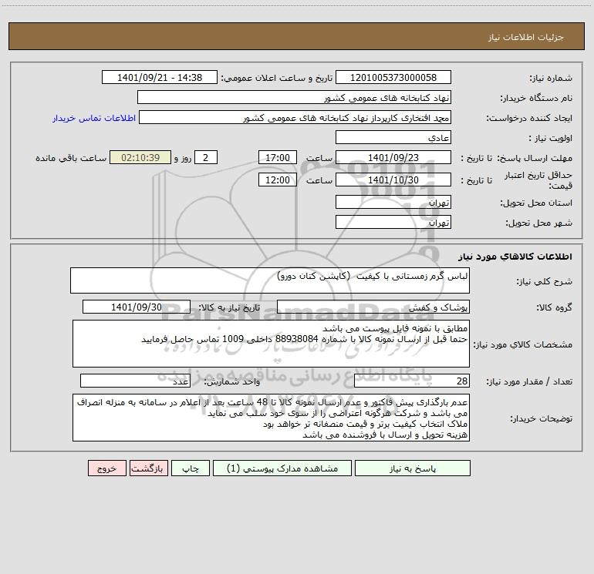Click the 'چاپ' print button
The height and width of the screenshot is (574, 594).
pyautogui.click(x=191, y=468)
